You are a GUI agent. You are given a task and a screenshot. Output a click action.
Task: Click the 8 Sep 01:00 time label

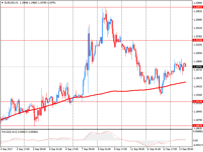[x=104, y=149]
